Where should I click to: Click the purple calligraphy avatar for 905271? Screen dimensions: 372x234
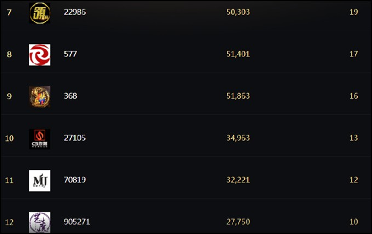[x=40, y=222]
